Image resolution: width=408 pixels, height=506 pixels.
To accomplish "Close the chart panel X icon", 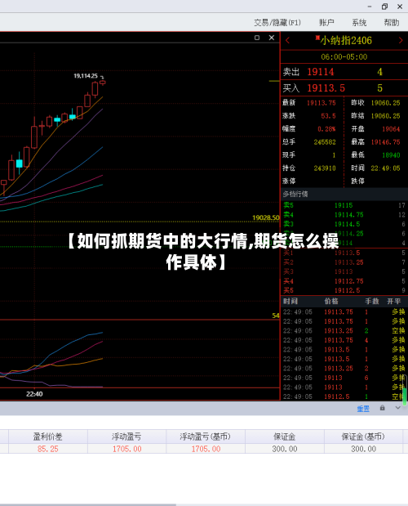I will tap(272, 38).
